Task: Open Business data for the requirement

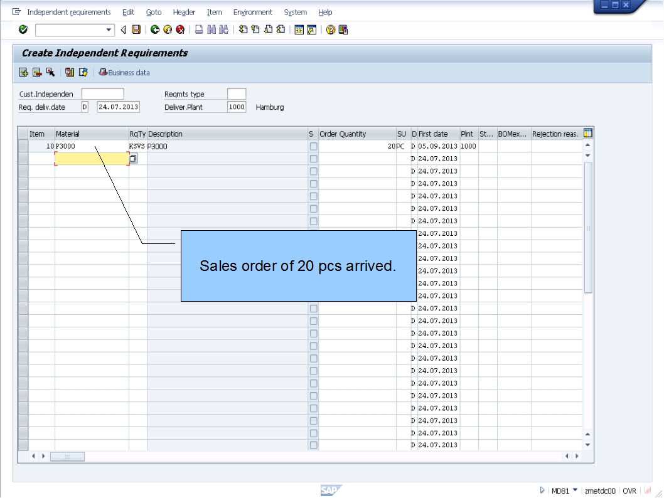Action: [x=123, y=73]
